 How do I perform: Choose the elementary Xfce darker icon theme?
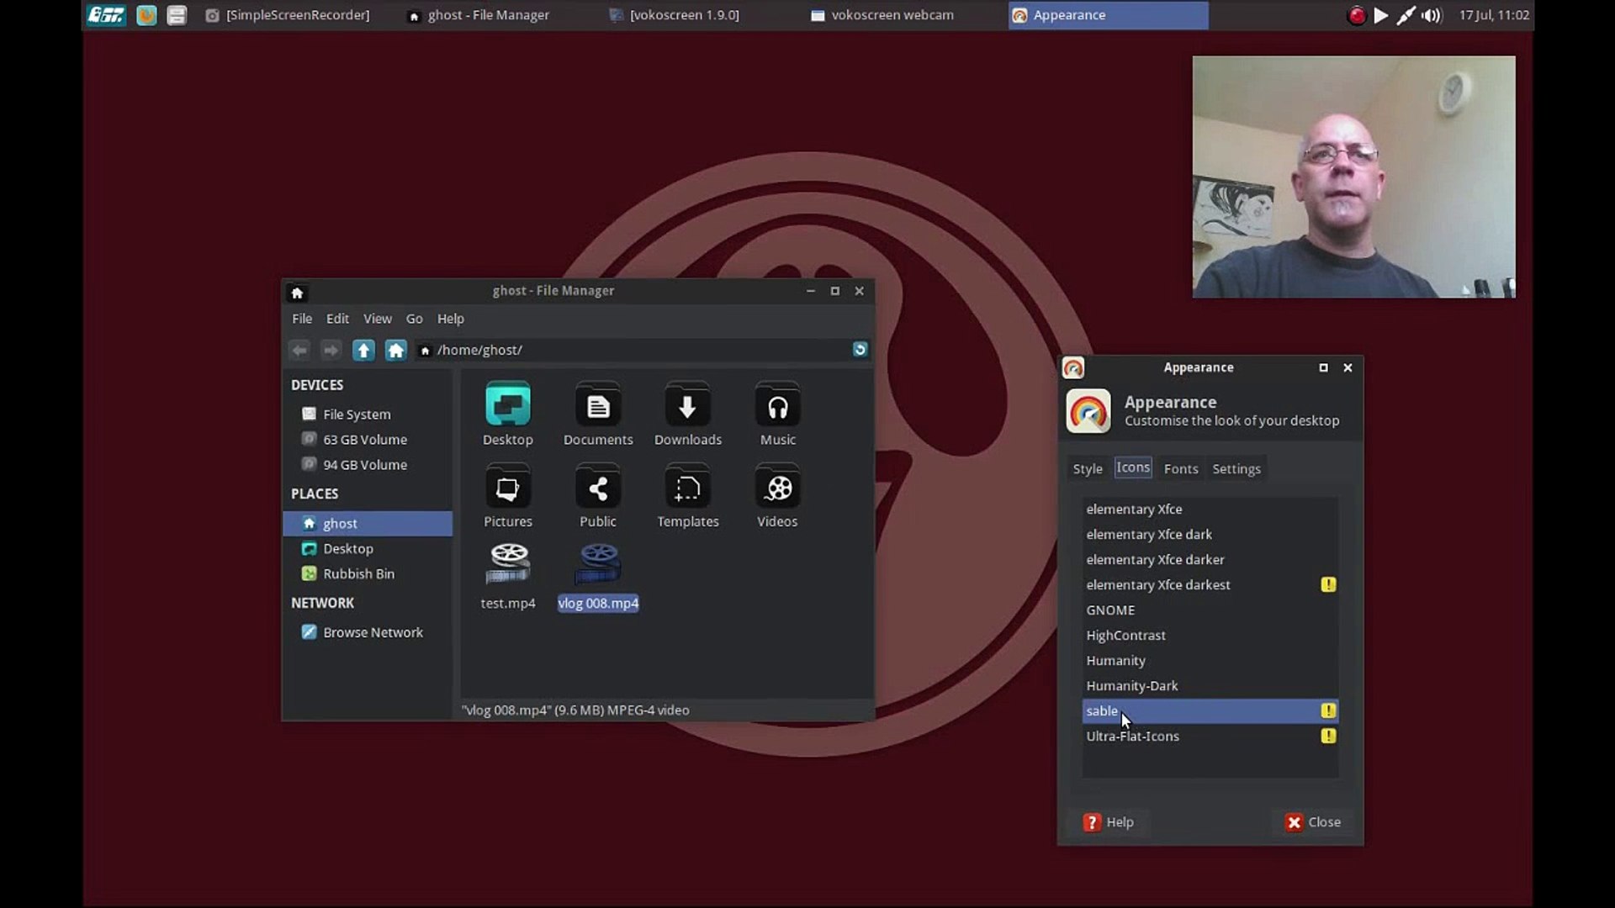click(1210, 559)
